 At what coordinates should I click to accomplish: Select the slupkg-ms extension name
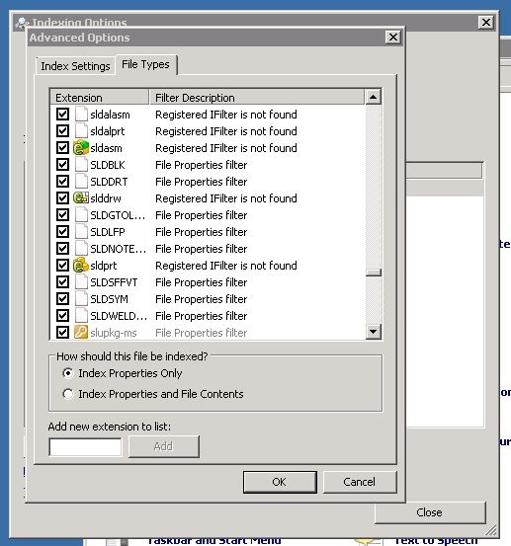(114, 333)
